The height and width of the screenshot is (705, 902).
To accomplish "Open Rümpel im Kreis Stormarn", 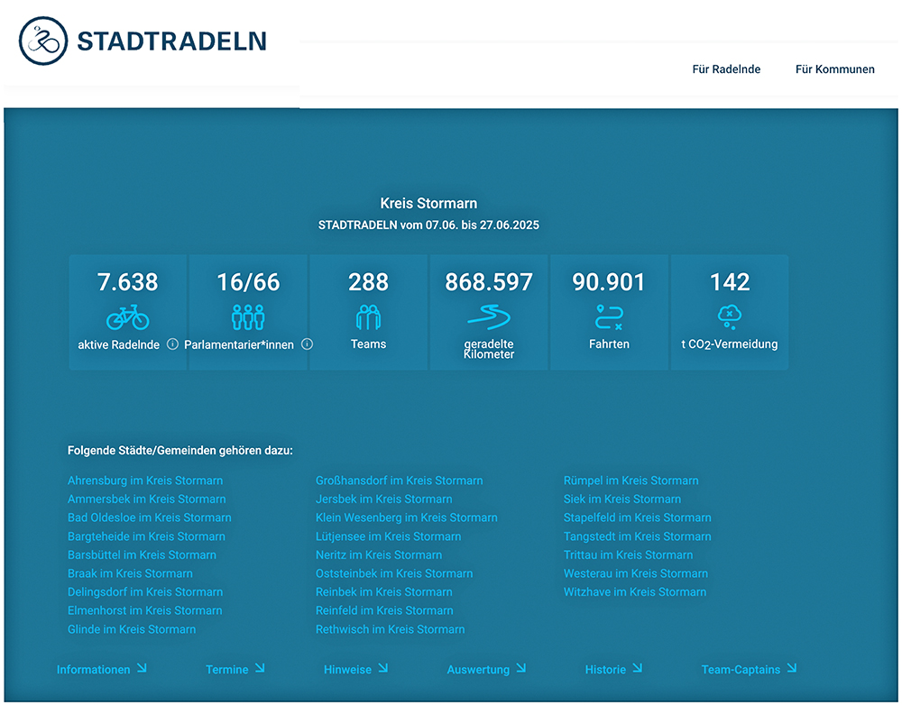I will (631, 481).
